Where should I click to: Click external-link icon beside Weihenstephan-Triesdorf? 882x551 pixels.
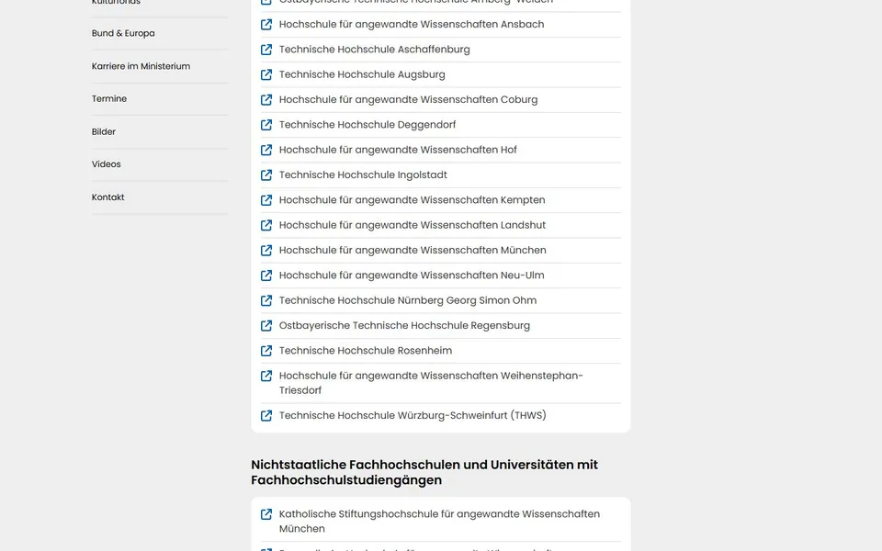click(x=266, y=376)
